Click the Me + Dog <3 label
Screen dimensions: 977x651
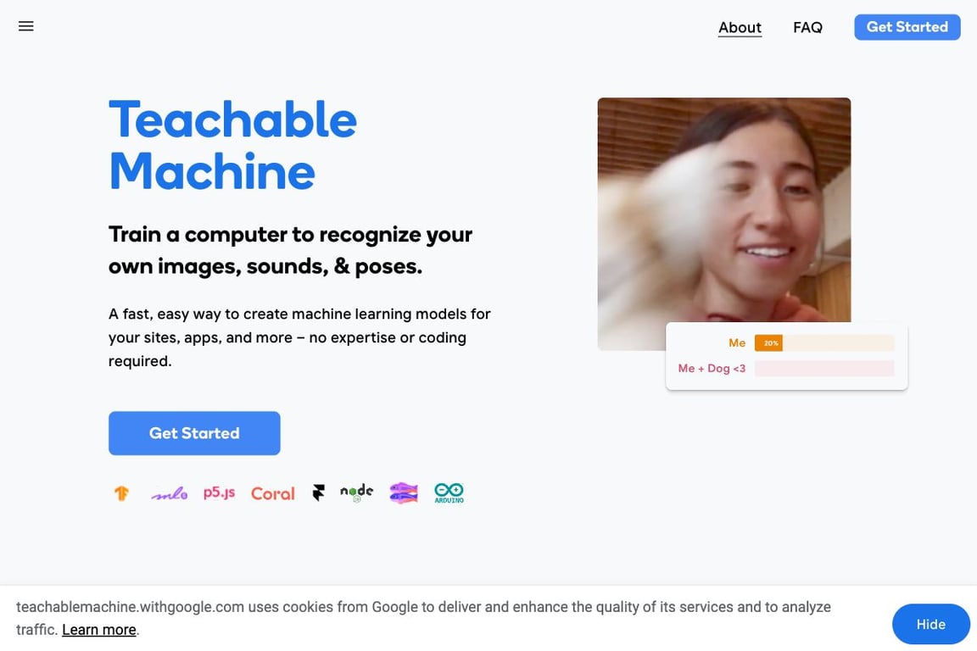pos(712,368)
